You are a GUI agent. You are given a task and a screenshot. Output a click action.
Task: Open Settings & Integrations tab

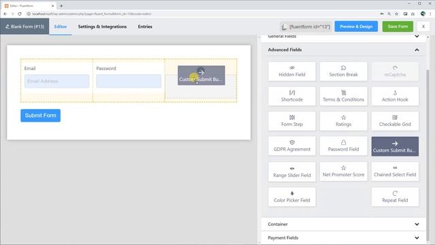click(102, 27)
